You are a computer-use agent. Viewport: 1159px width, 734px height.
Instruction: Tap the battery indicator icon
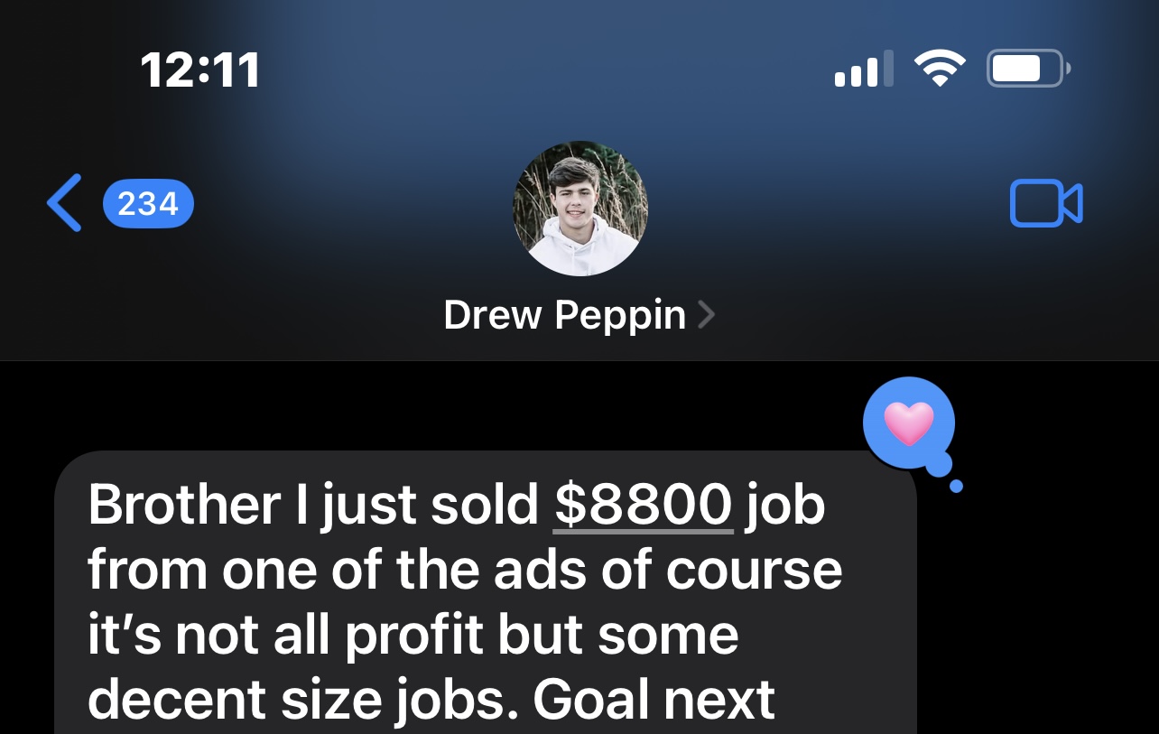click(x=1029, y=70)
